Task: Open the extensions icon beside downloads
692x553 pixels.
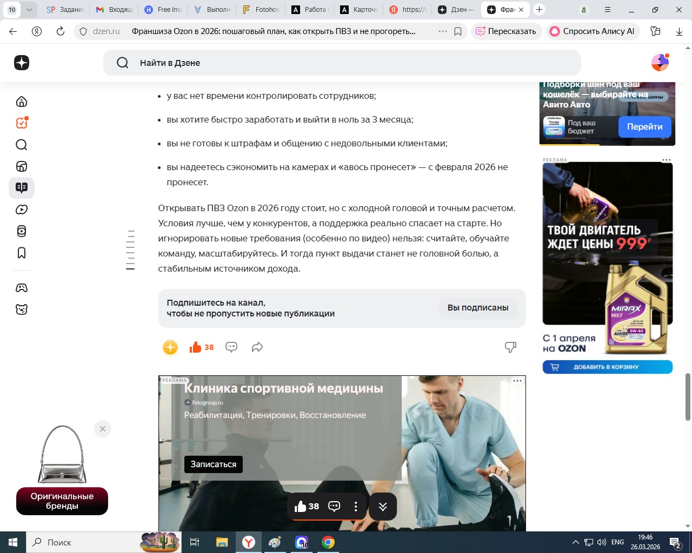Action: [x=656, y=31]
